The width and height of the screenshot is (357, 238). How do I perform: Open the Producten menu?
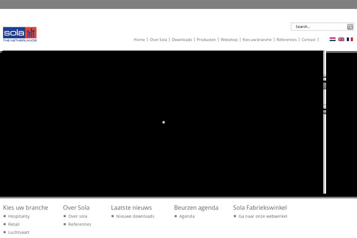[x=206, y=40]
